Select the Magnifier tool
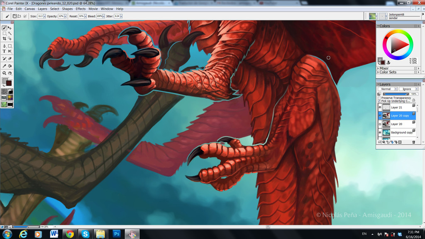Screen dimensions: 425x239 pyautogui.click(x=4, y=73)
